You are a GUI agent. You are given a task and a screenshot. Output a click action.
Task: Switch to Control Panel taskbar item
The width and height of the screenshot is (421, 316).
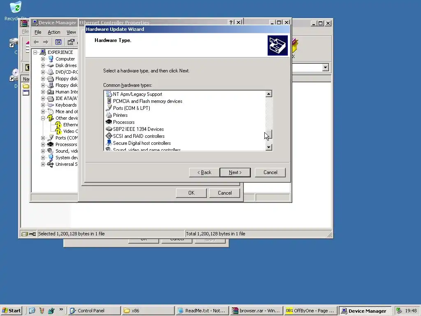[x=94, y=311]
